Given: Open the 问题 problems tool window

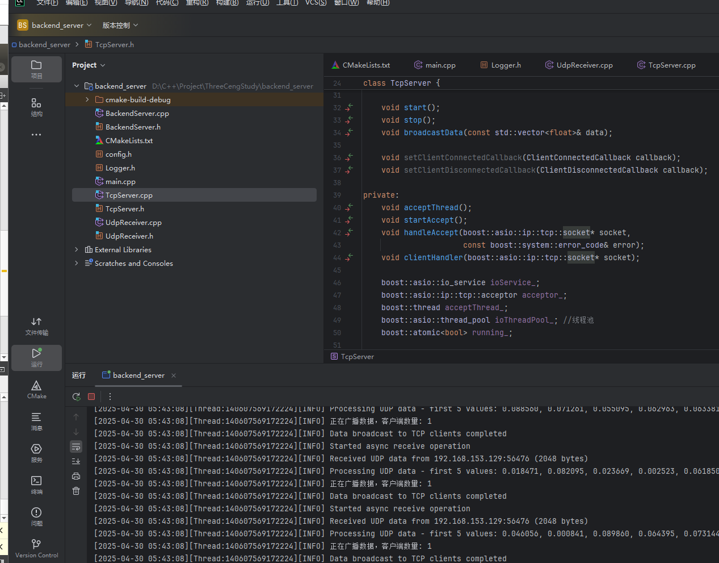Looking at the screenshot, I should point(36,516).
